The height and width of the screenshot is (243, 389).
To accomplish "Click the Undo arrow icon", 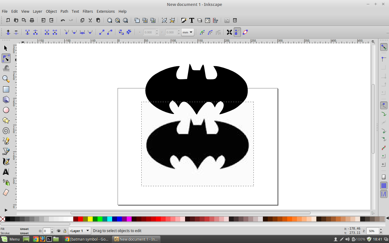I will click(63, 20).
